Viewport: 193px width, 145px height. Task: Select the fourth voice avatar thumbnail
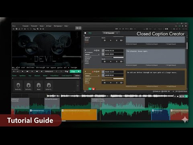tap(49, 85)
